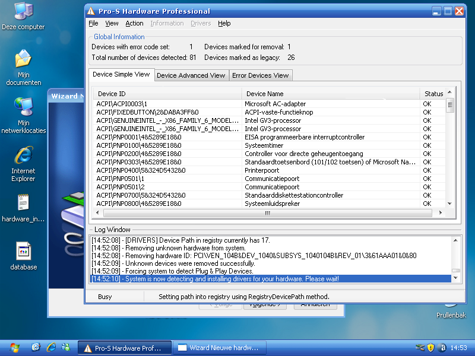Select Standaarddiskettestationcontroller device name
This screenshot has width=475, height=356.
(x=294, y=195)
